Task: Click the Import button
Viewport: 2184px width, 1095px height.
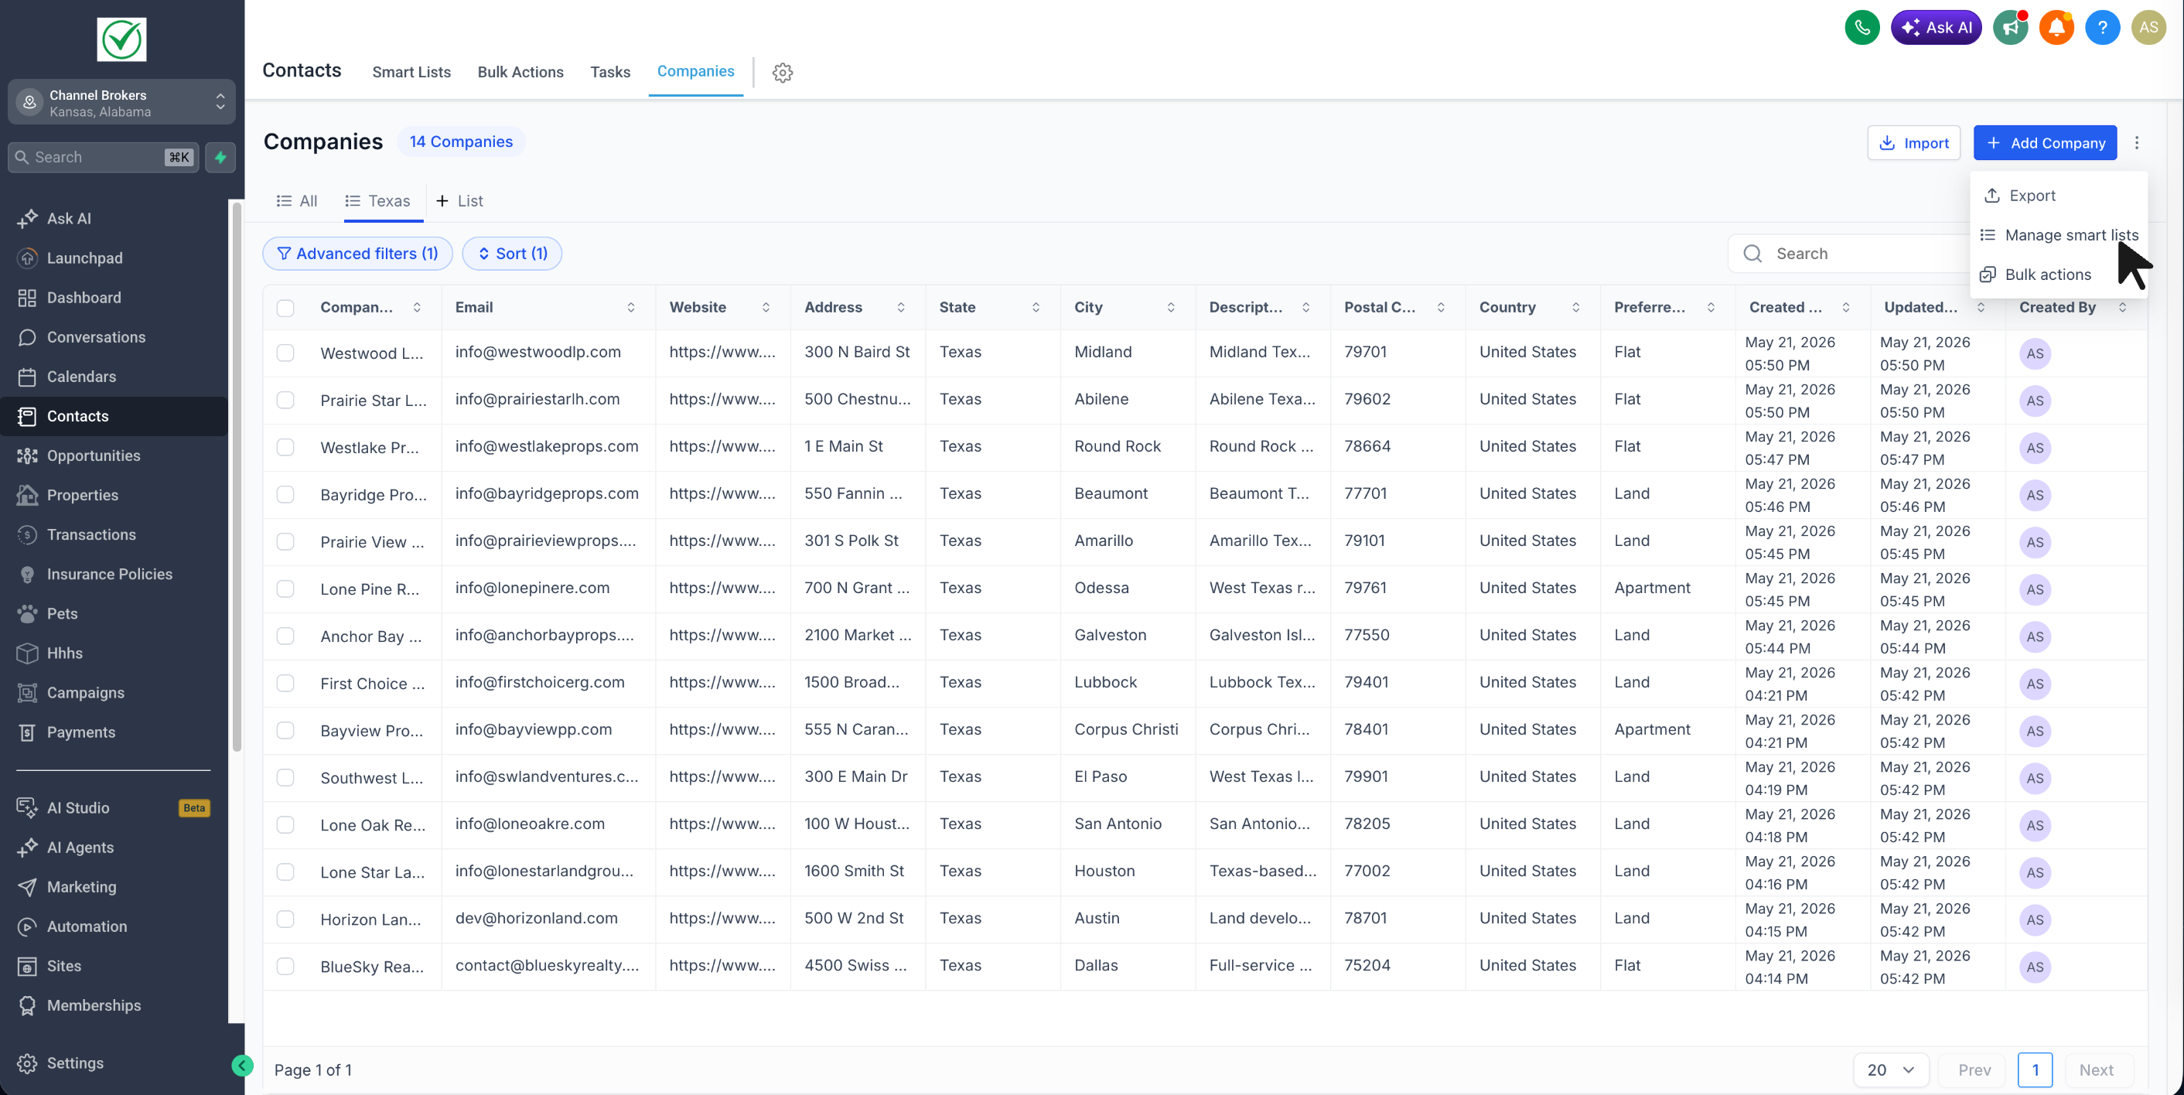Action: (x=1913, y=143)
